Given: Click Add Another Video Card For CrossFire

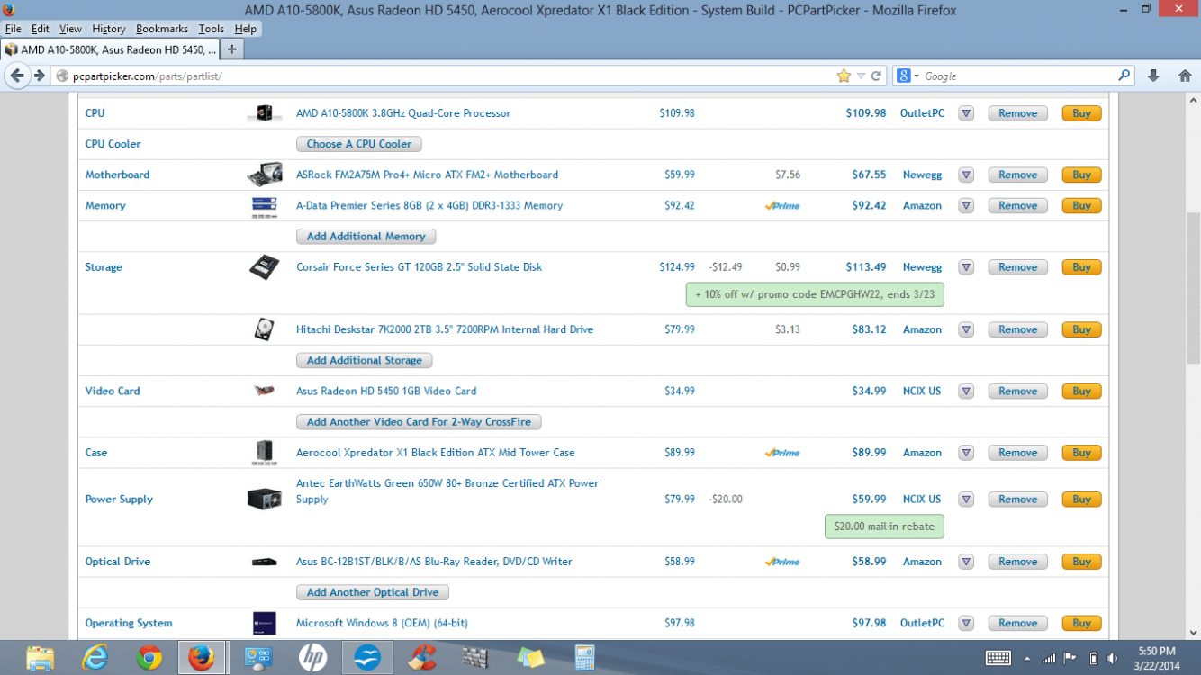Looking at the screenshot, I should [419, 422].
